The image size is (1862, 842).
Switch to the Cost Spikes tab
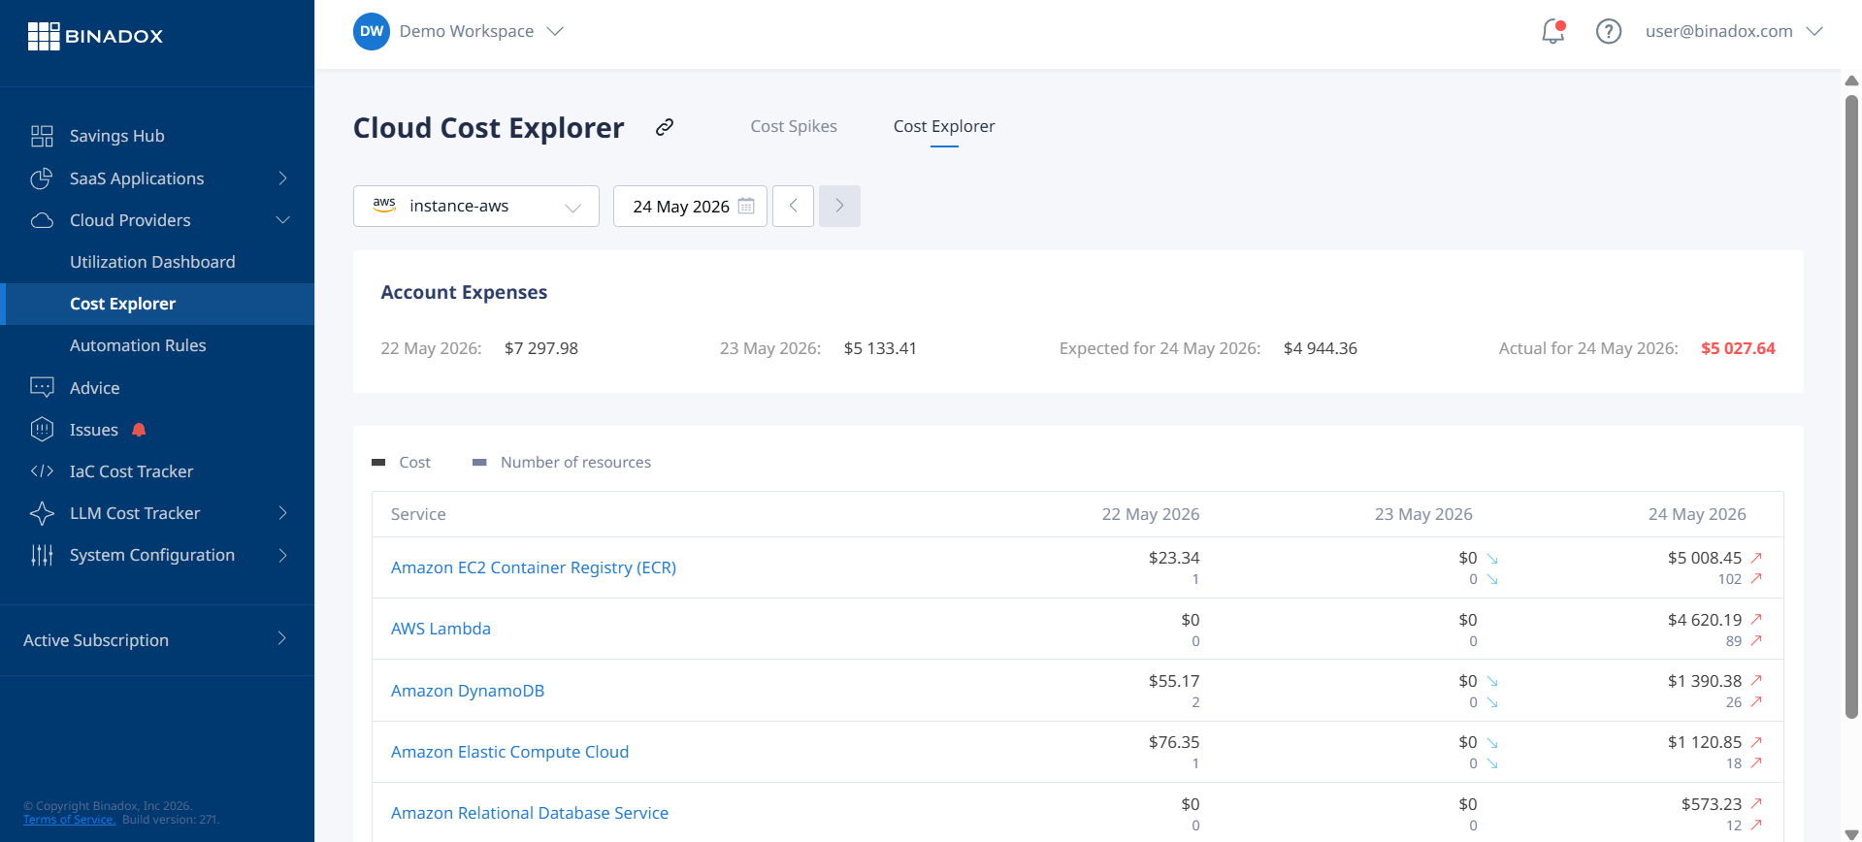(x=794, y=126)
